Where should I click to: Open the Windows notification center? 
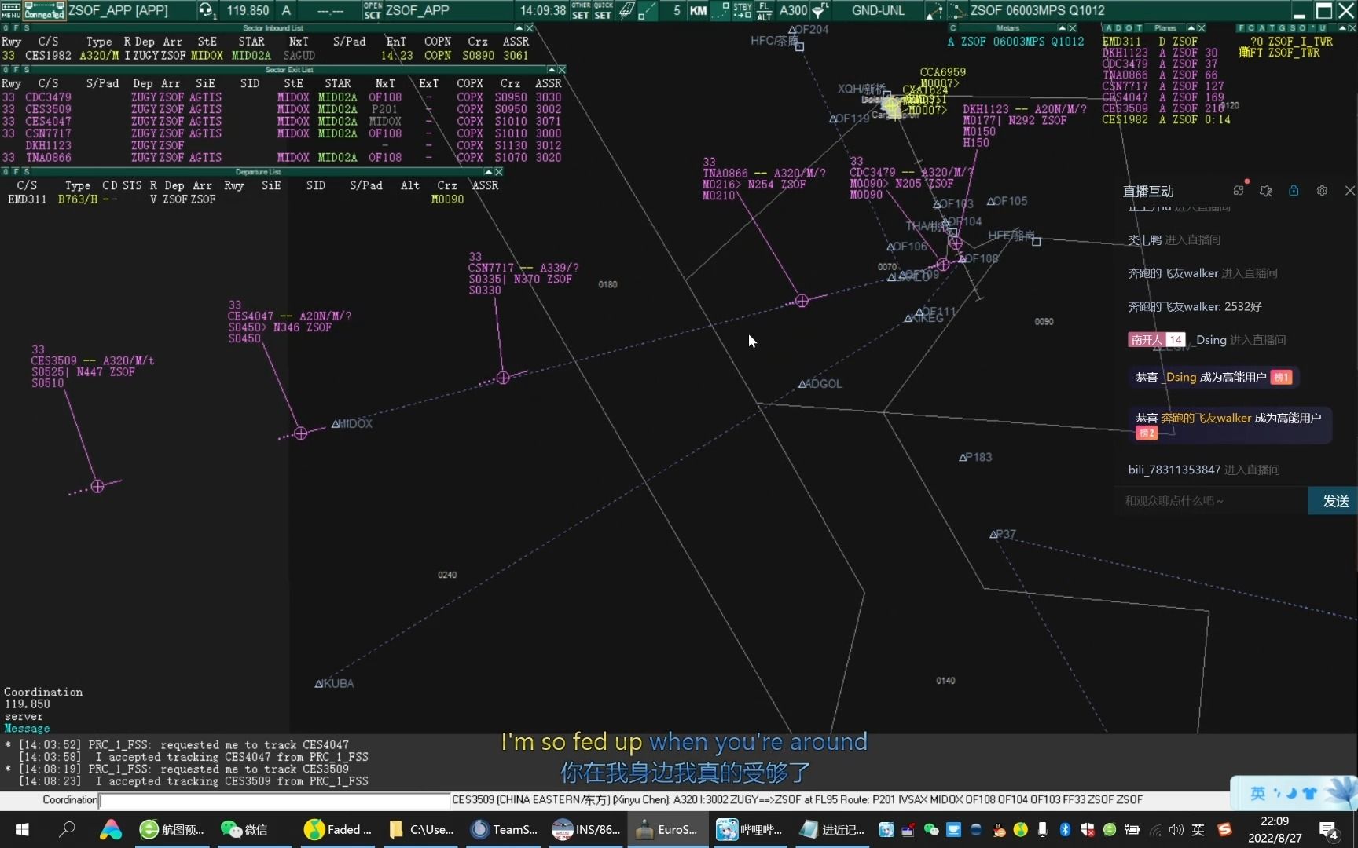(x=1329, y=830)
